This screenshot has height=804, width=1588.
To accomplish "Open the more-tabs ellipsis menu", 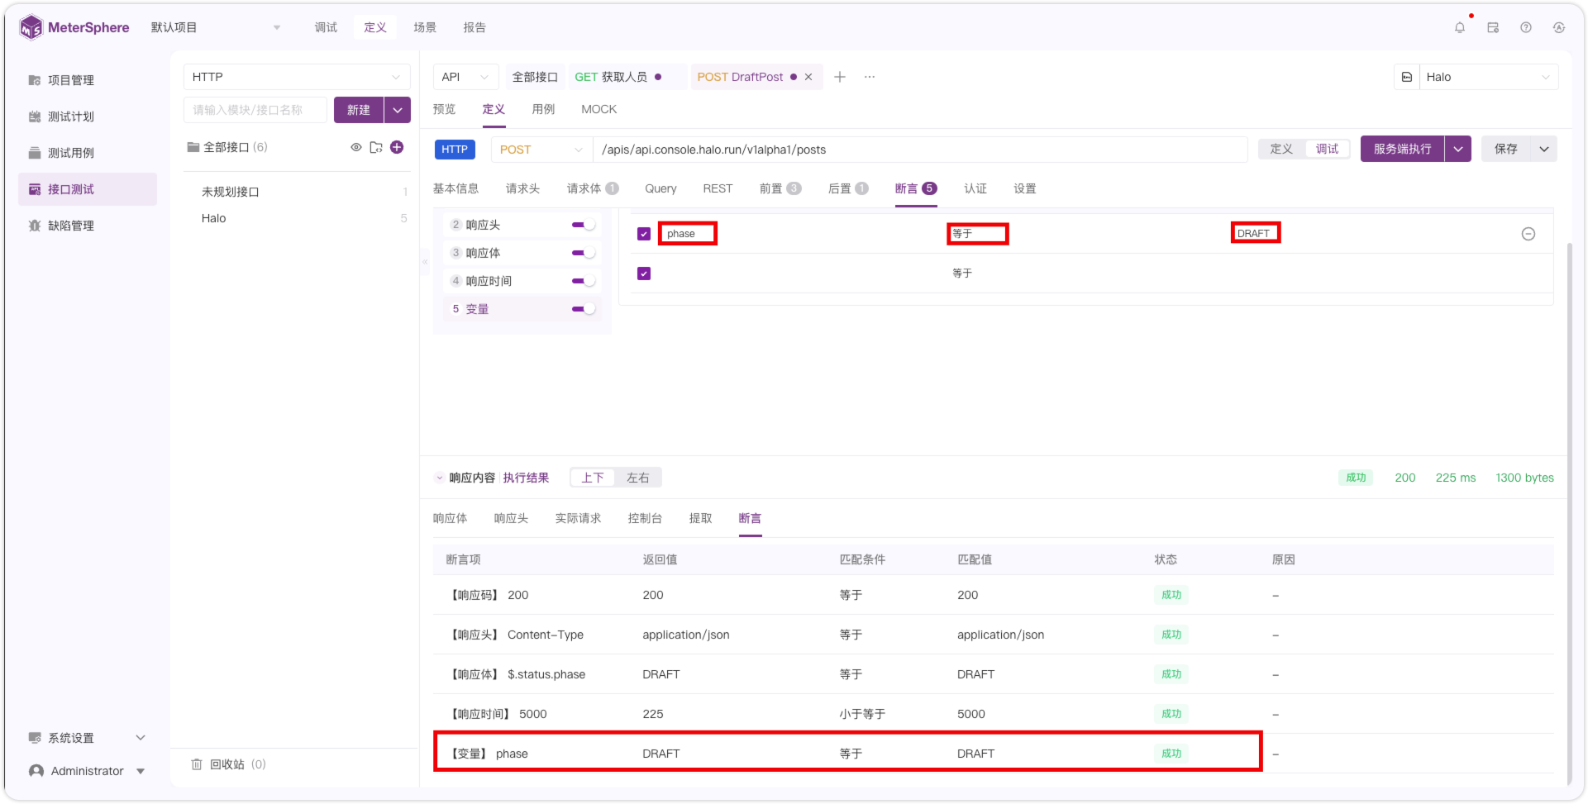I will [x=870, y=77].
